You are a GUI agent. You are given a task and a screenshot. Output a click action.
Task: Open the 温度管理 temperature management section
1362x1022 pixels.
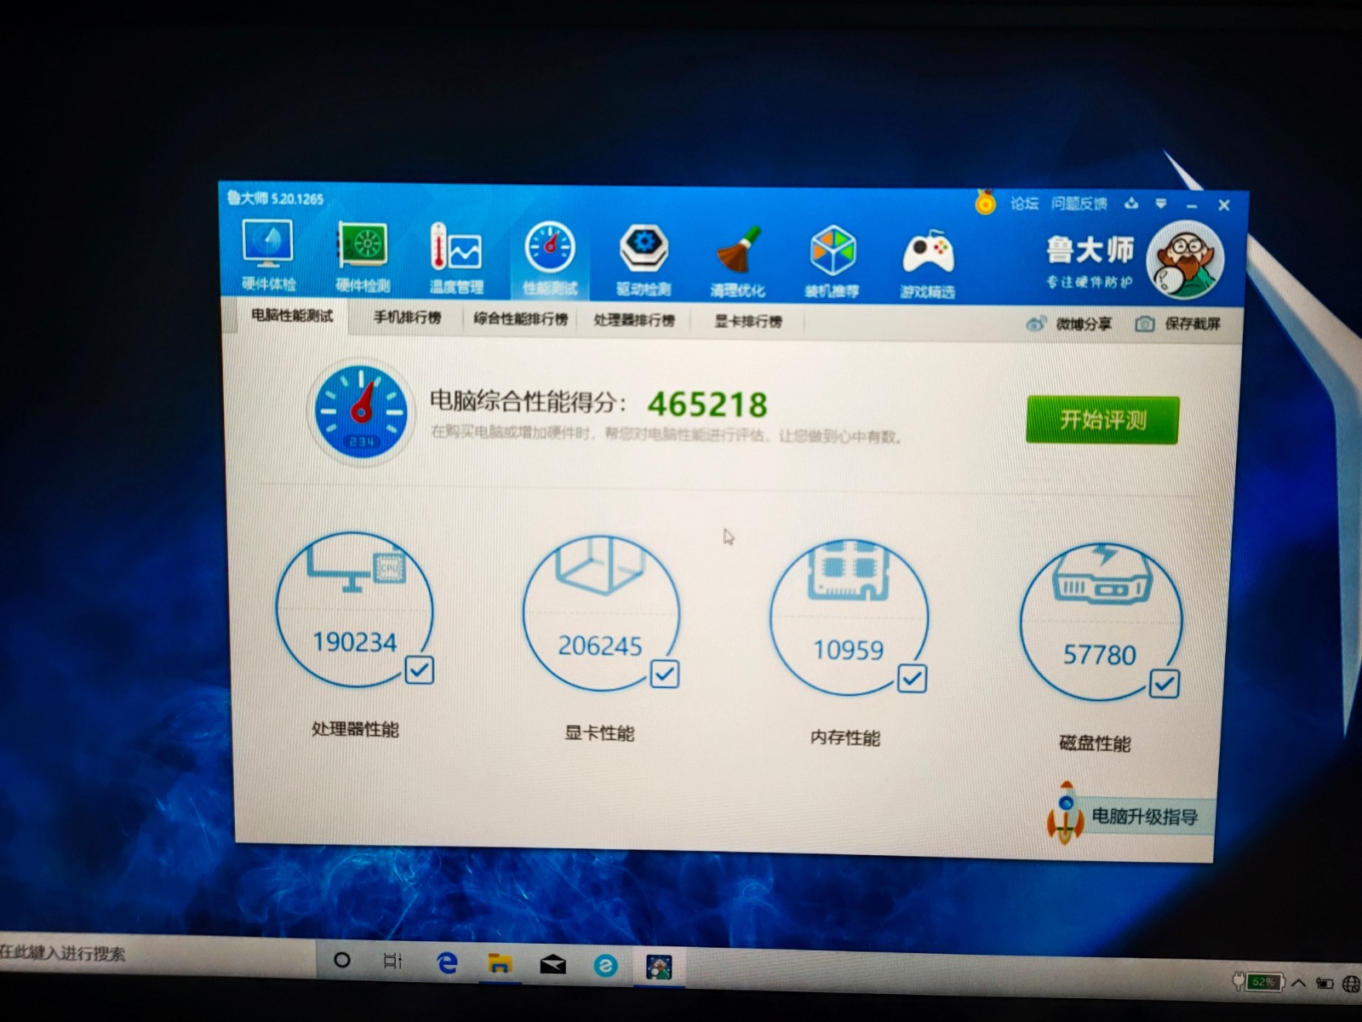click(456, 259)
